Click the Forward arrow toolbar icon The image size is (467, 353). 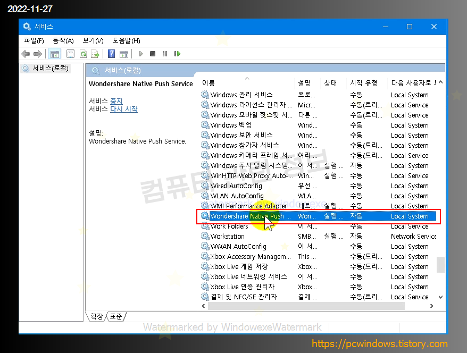(x=38, y=54)
